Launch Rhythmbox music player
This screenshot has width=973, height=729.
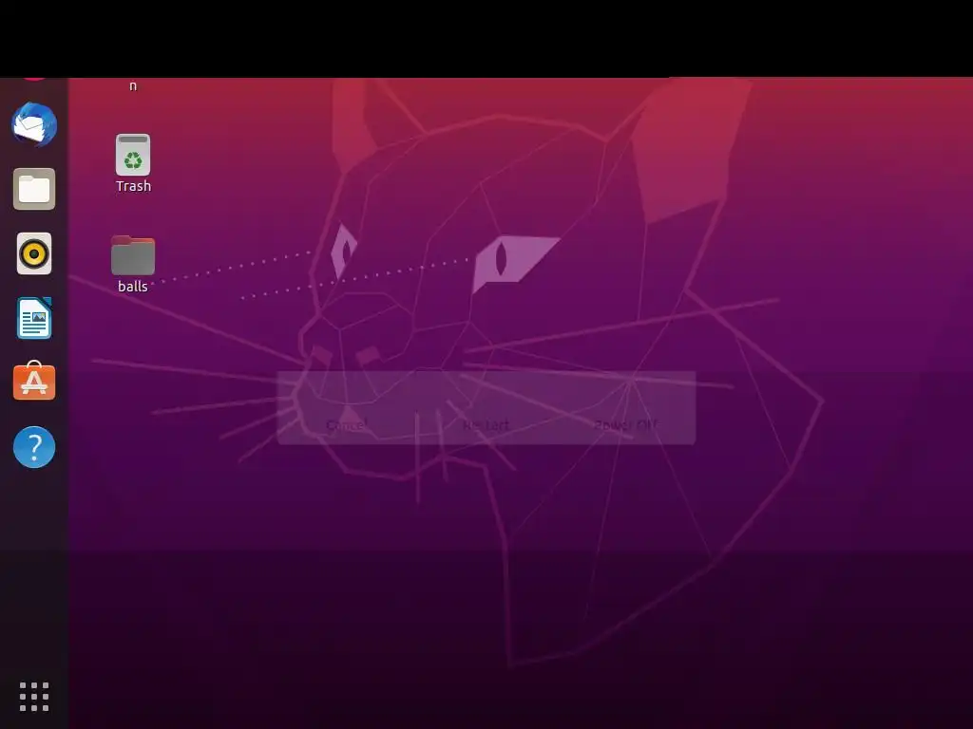coord(34,253)
